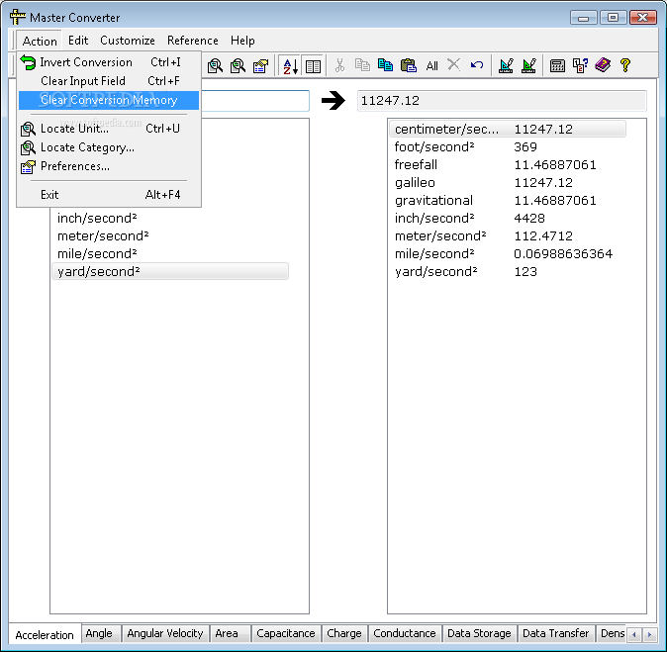Click the Delete X toolbar icon
667x652 pixels.
tap(454, 65)
